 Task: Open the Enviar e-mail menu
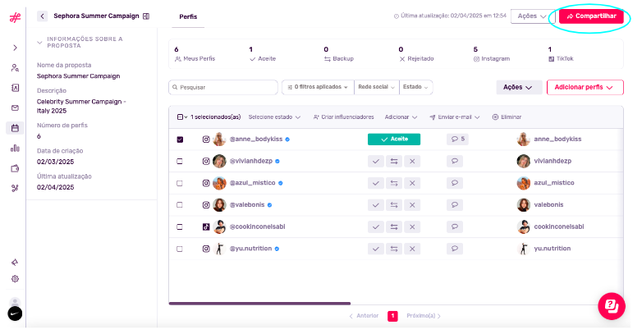click(x=455, y=117)
